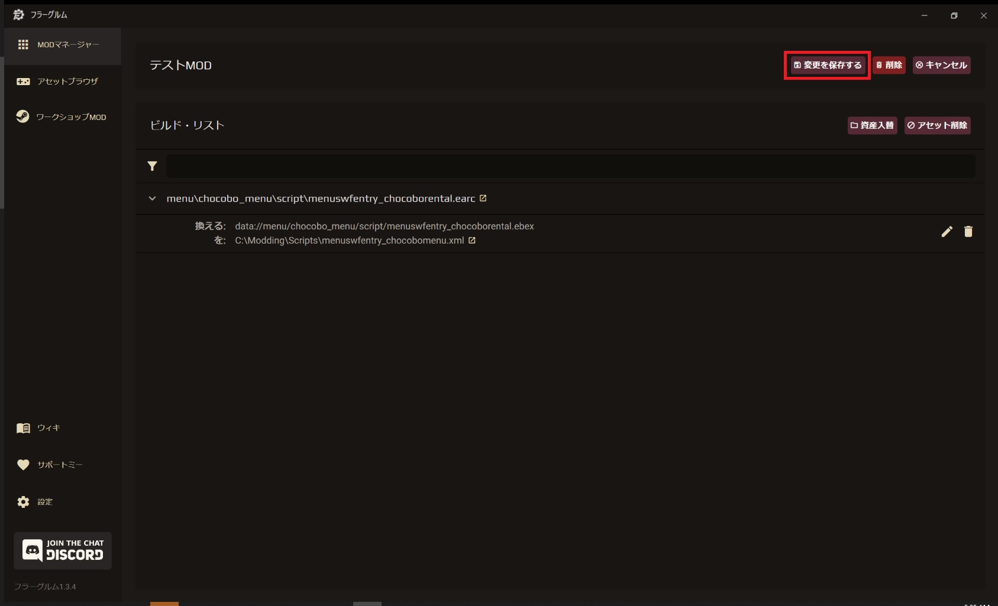998x606 pixels.
Task: Click the gear icon next to 設定
Action: tap(23, 502)
